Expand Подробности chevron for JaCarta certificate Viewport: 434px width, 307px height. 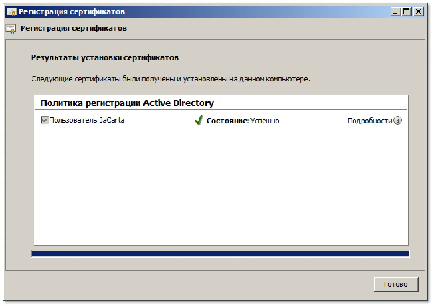pyautogui.click(x=398, y=121)
